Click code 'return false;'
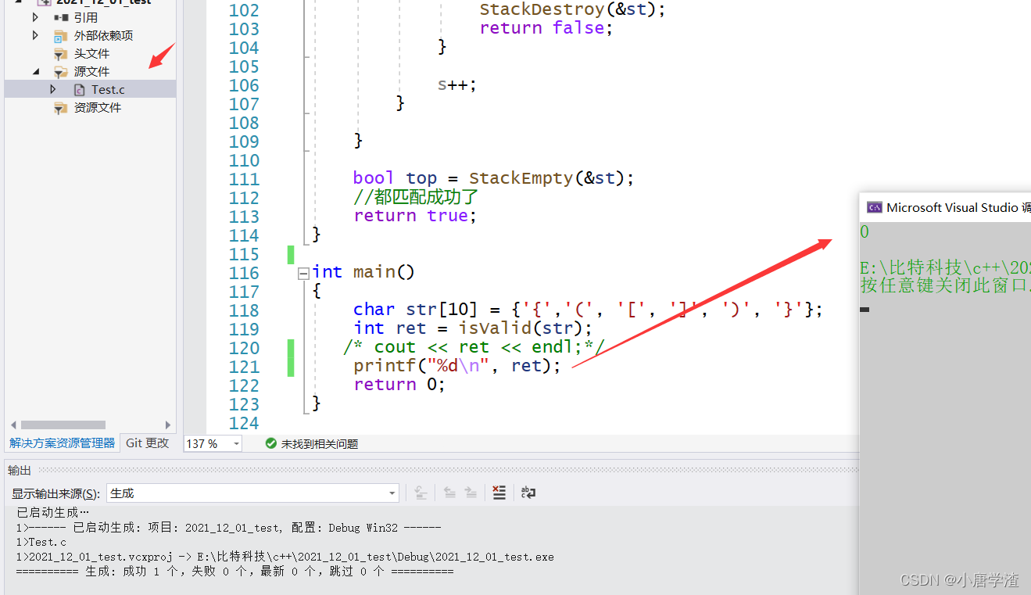 click(546, 28)
